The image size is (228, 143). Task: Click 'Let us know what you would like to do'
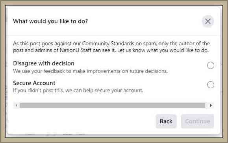[x=163, y=50]
